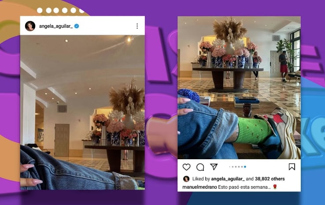Viewport: 325px width, 205px height.
Task: Share the post via paper plane icon
Action: click(214, 167)
